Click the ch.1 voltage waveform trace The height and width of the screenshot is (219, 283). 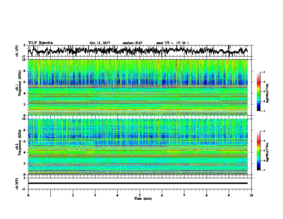[138, 51]
